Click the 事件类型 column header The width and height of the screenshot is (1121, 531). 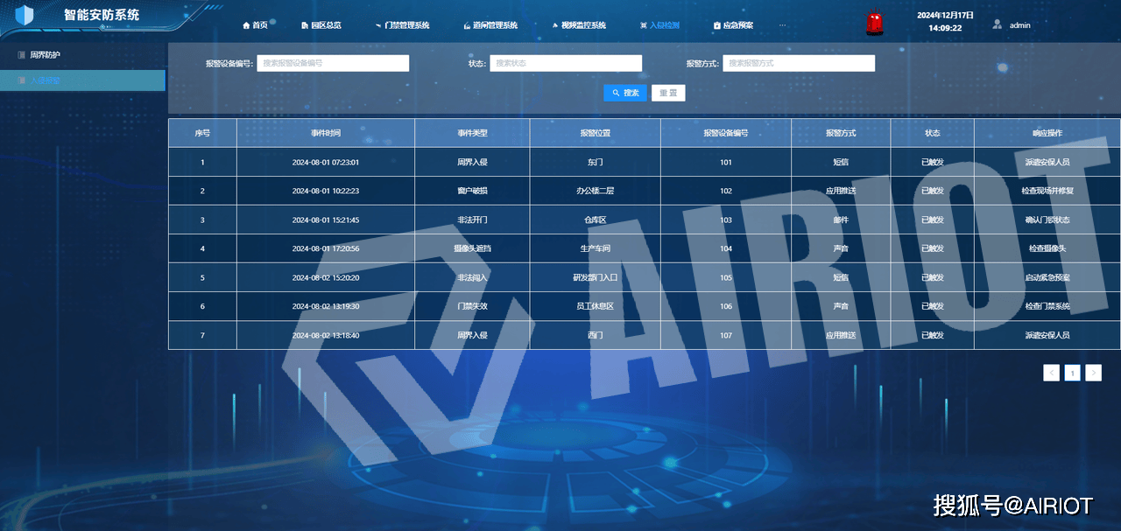(x=472, y=133)
